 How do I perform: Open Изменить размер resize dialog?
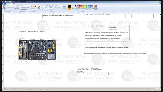[x=24, y=8]
